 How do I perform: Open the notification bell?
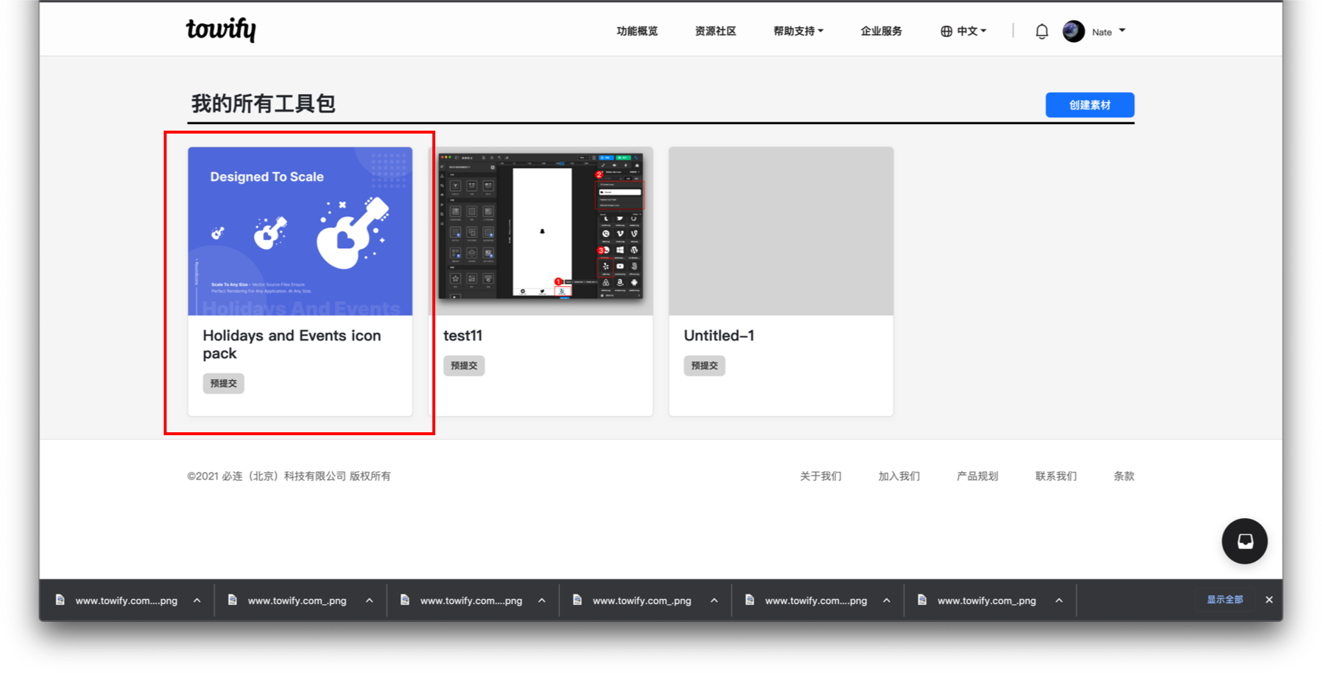coord(1042,31)
